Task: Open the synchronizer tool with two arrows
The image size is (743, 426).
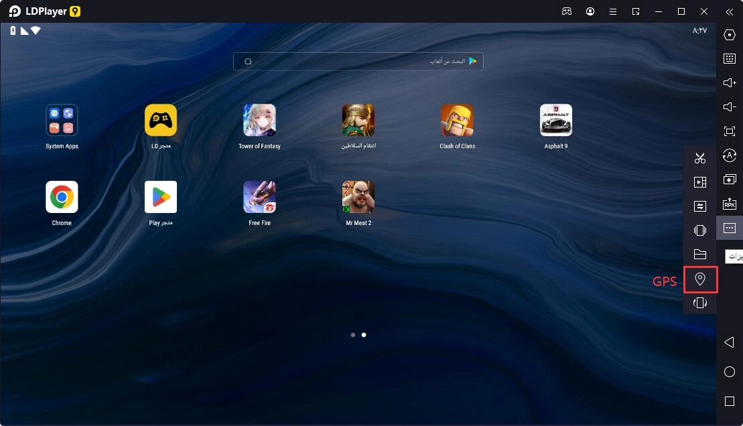Action: point(700,206)
